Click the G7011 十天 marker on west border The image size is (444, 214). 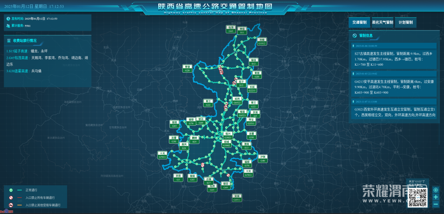pyautogui.click(x=162, y=155)
